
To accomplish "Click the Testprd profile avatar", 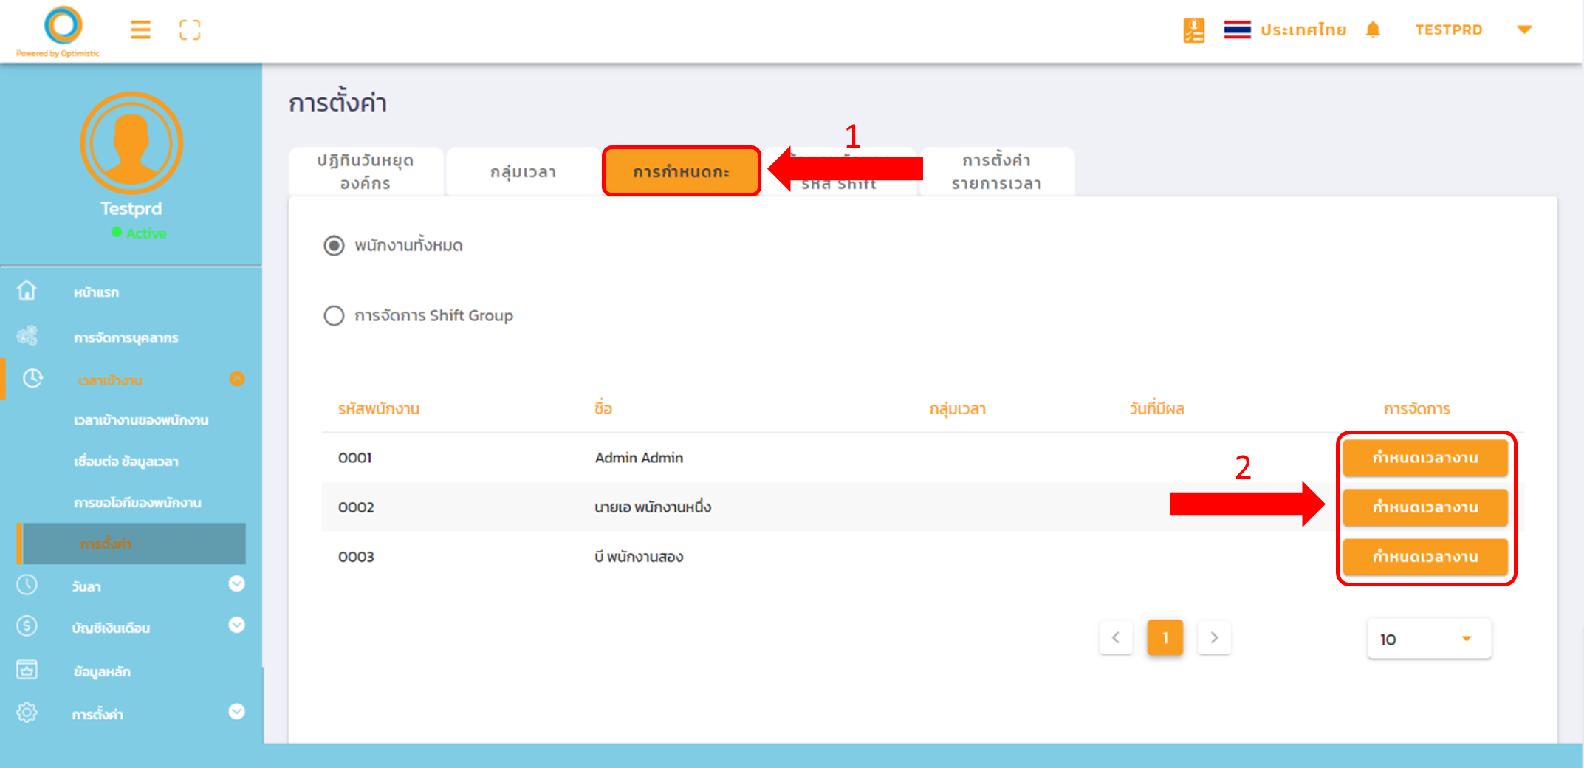I will (131, 143).
